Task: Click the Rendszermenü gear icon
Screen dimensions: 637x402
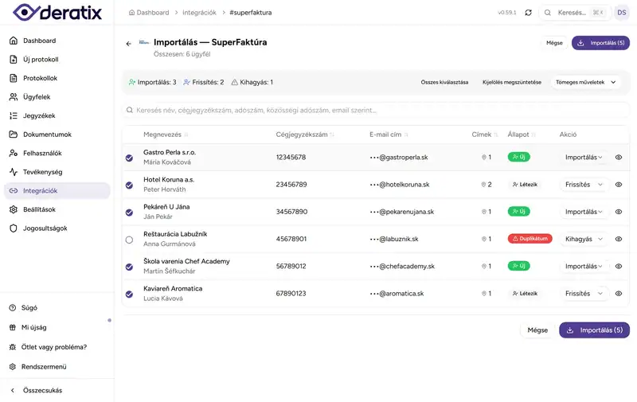Action: click(x=13, y=367)
